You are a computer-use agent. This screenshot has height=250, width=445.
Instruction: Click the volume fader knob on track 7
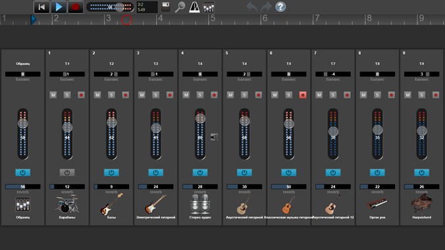point(333,131)
